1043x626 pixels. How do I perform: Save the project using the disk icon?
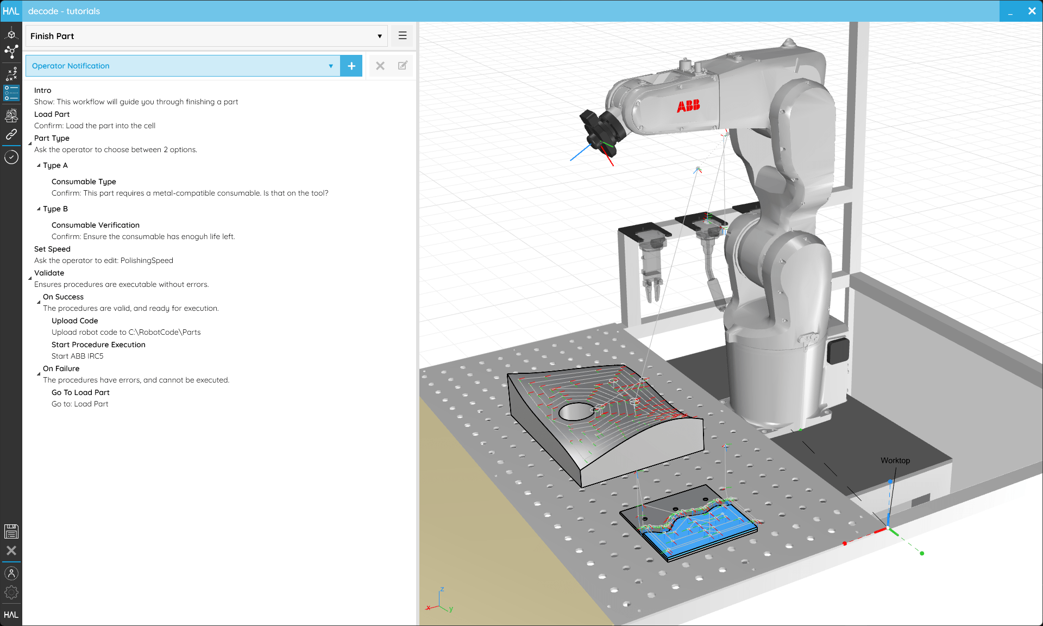[11, 531]
